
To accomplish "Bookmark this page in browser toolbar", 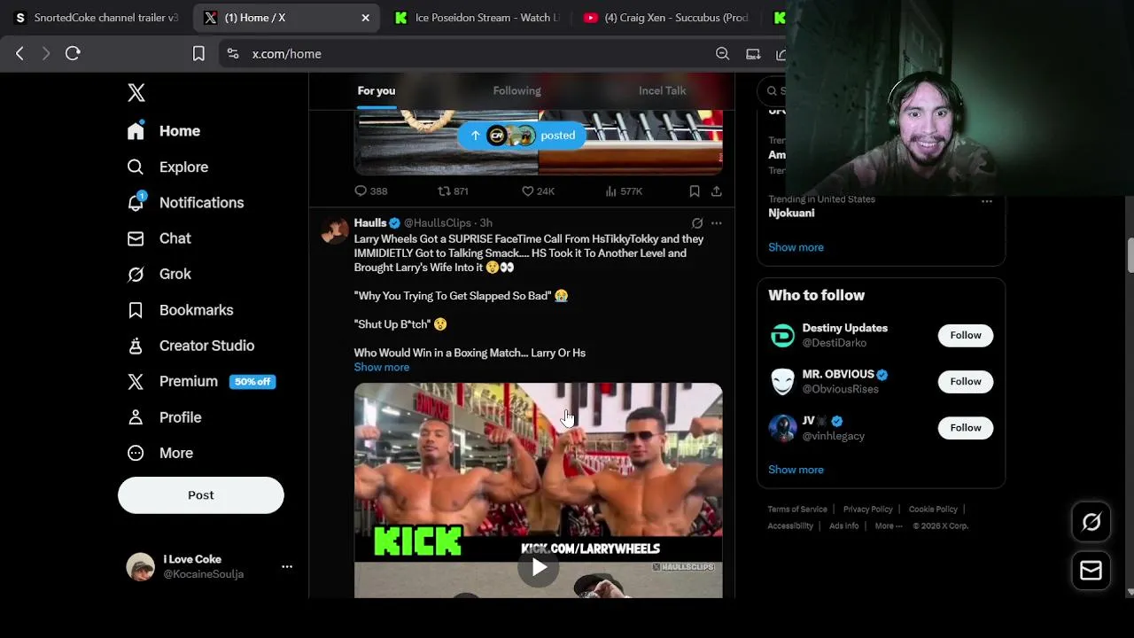I will [199, 54].
